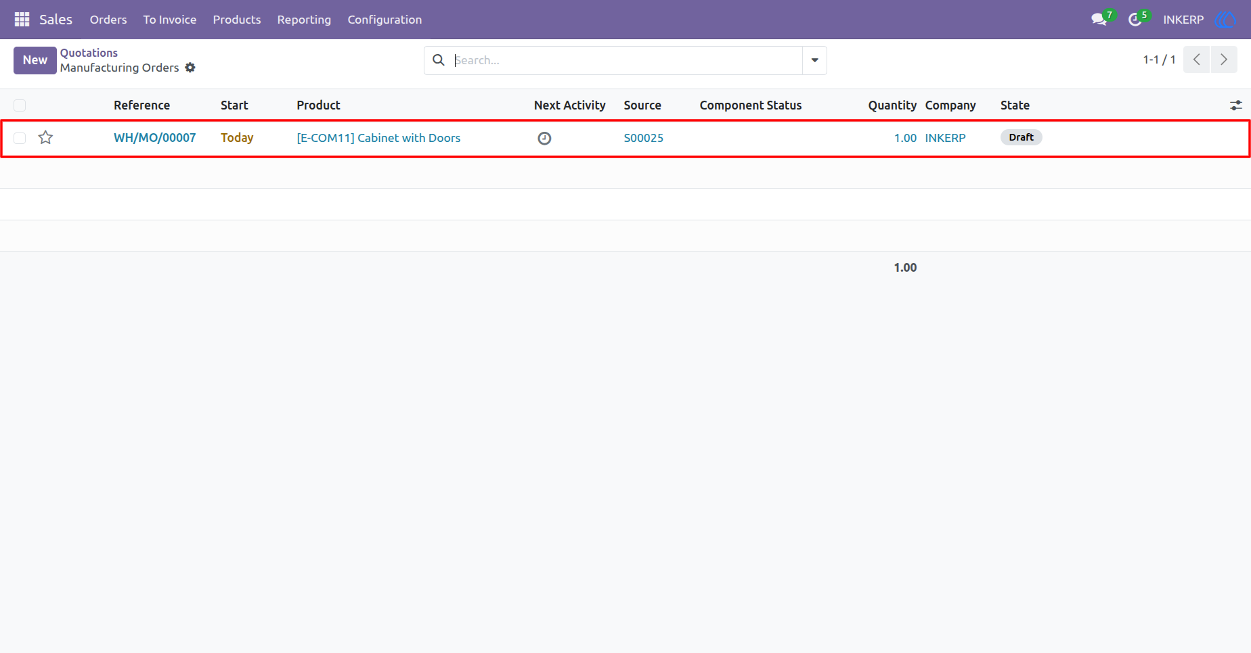Click the product [E-COM11] Cabinet with Doors
Viewport: 1251px width, 653px height.
(x=378, y=138)
